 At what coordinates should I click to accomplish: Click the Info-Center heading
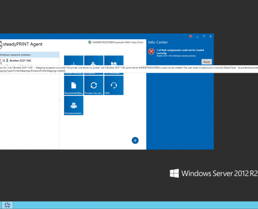tap(158, 42)
